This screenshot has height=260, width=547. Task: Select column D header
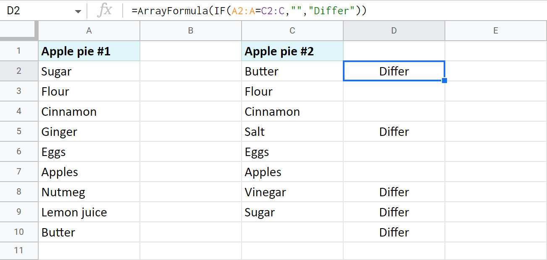[394, 31]
